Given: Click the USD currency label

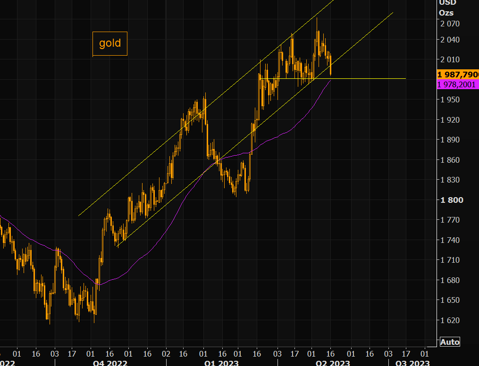Looking at the screenshot, I should tap(447, 3).
